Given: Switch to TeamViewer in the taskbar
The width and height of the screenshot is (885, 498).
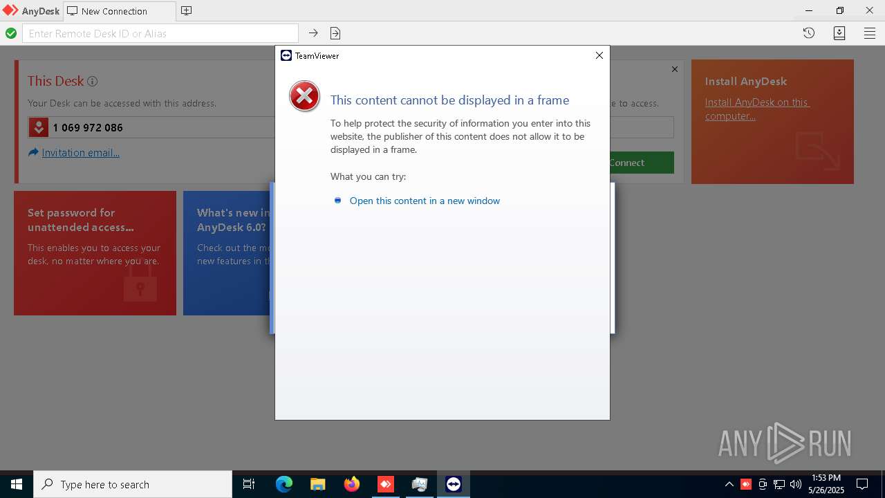Looking at the screenshot, I should pos(453,484).
